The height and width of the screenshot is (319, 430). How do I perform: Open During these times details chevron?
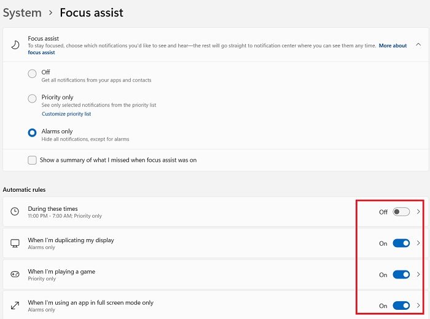click(418, 211)
